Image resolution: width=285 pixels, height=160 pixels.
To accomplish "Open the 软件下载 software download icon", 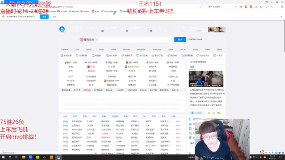I will tap(157, 55).
